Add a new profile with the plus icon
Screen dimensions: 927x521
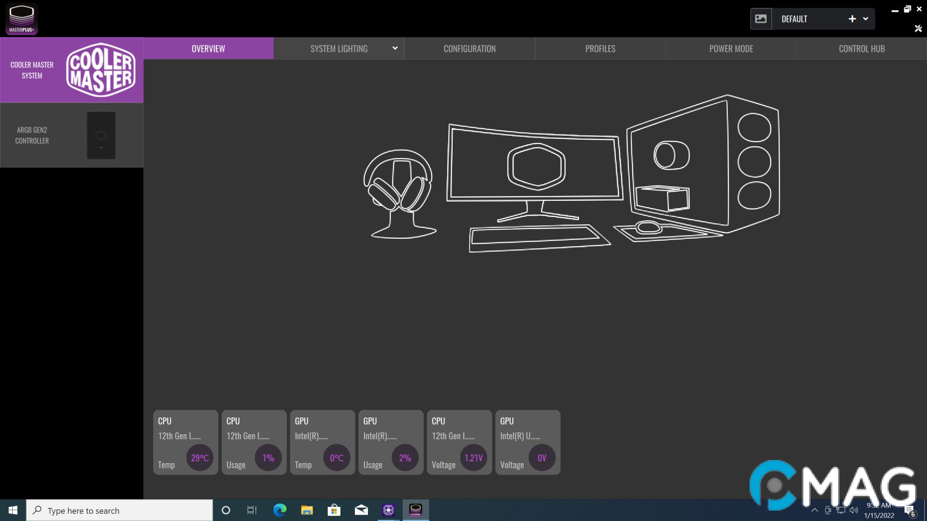[x=852, y=19]
